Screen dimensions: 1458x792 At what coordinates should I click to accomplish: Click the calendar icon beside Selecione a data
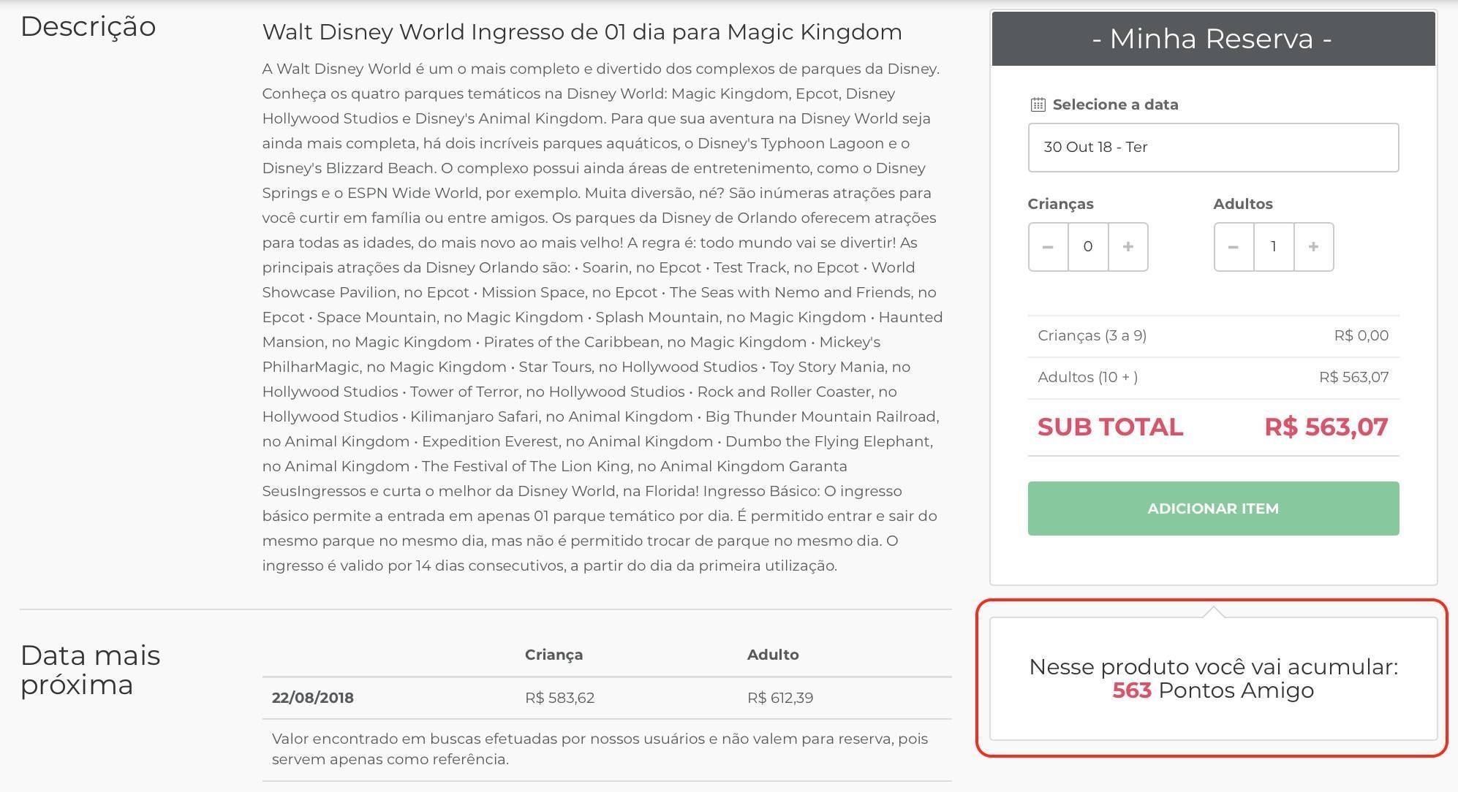click(1038, 104)
